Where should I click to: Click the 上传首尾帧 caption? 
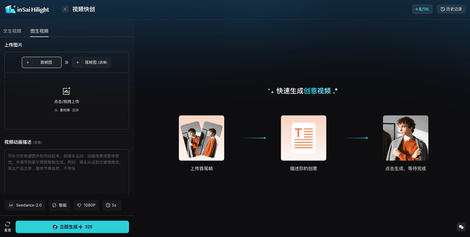tap(201, 168)
